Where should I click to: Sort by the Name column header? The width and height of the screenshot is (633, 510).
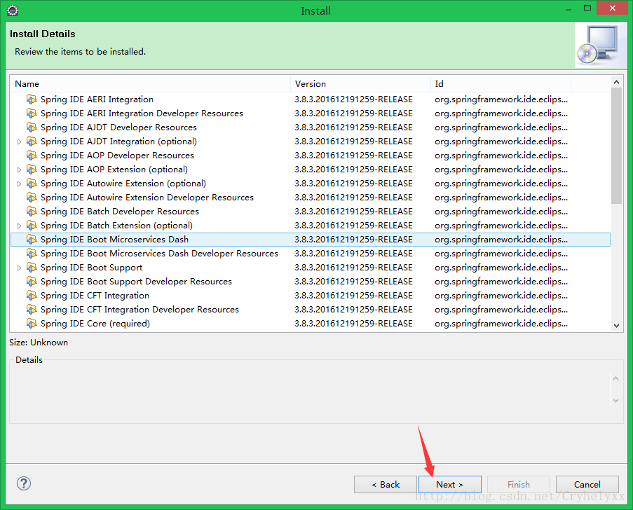coord(150,84)
